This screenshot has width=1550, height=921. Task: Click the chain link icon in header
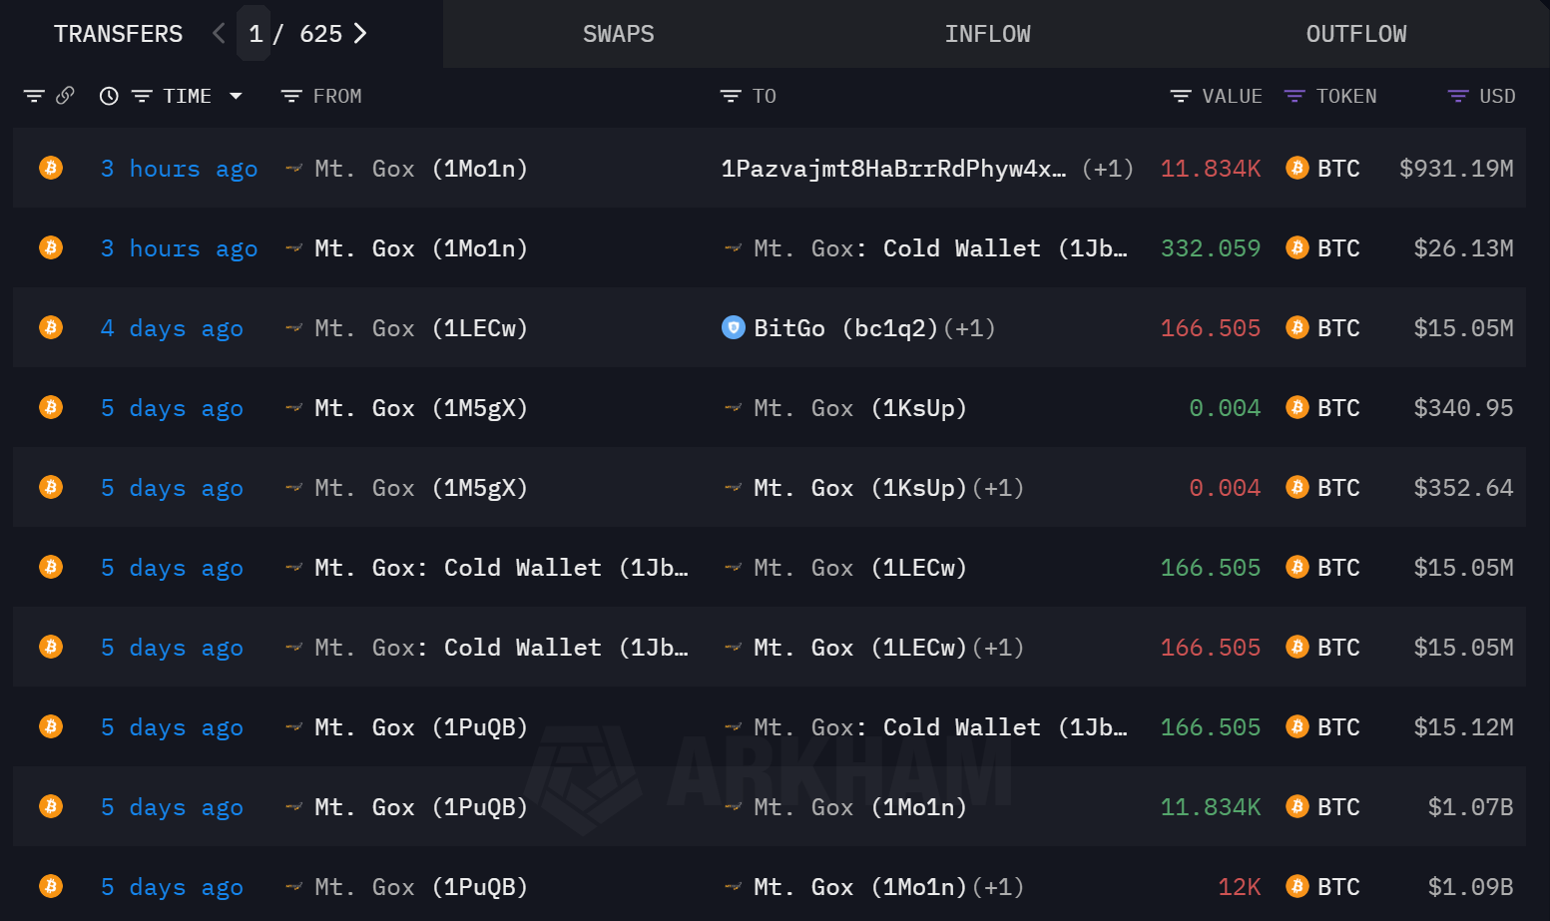tap(65, 96)
